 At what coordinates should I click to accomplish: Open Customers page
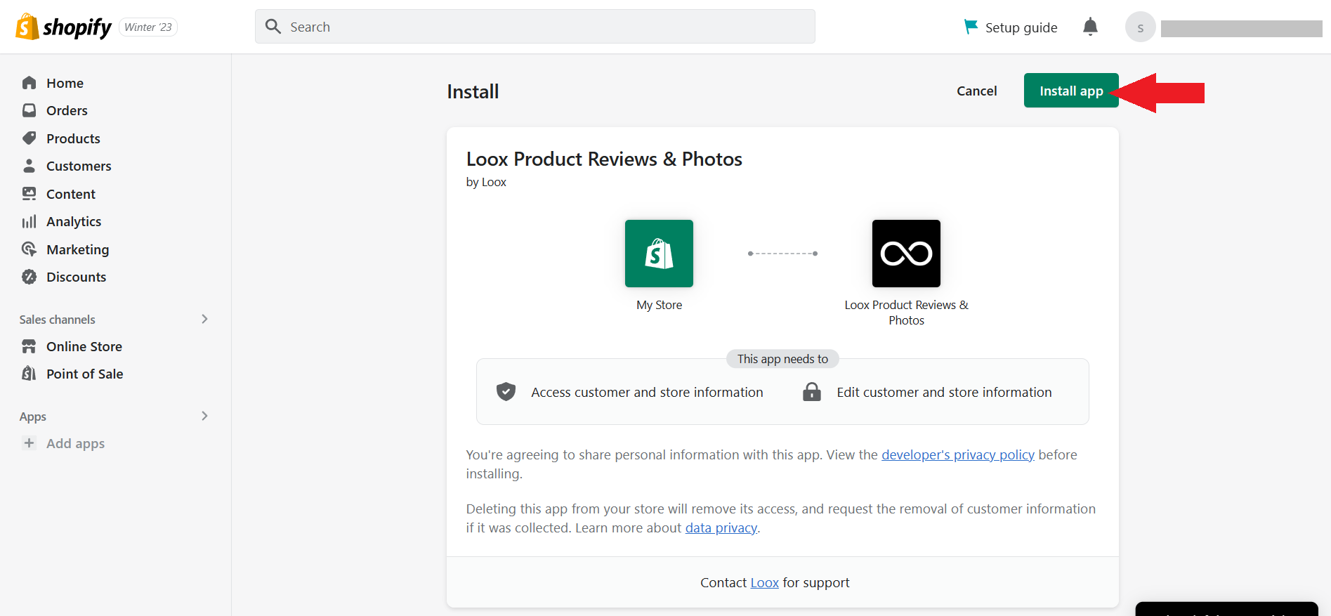coord(79,166)
